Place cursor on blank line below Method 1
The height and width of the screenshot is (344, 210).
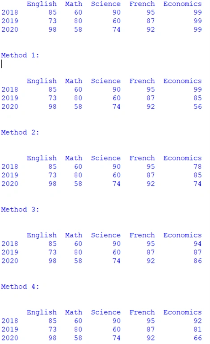2,64
